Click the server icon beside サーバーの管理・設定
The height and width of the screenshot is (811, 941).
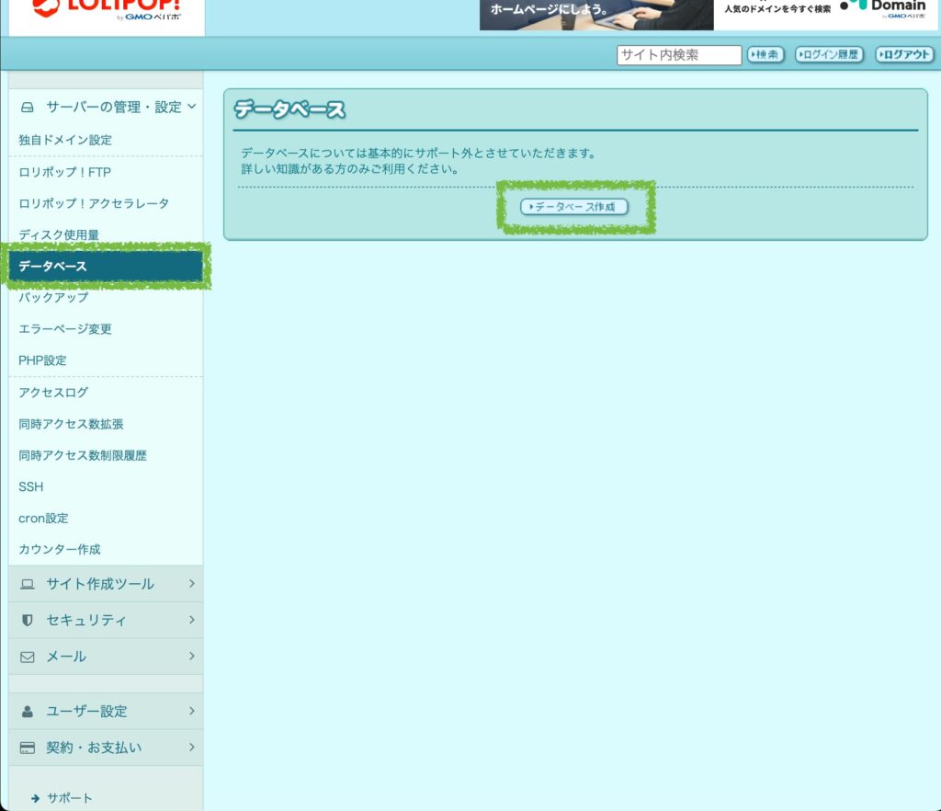(28, 108)
